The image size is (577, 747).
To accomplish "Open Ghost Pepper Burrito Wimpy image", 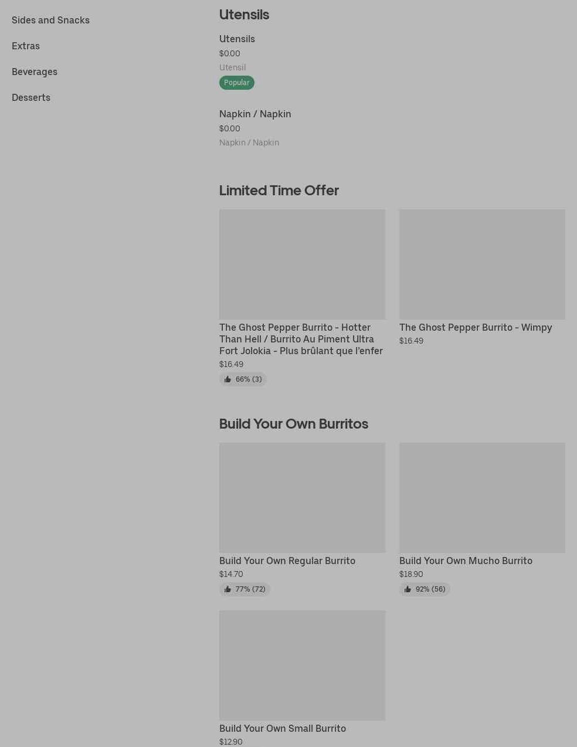I will pos(482,264).
